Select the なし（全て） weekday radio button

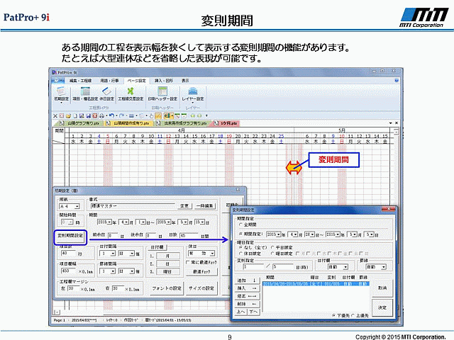240,247
